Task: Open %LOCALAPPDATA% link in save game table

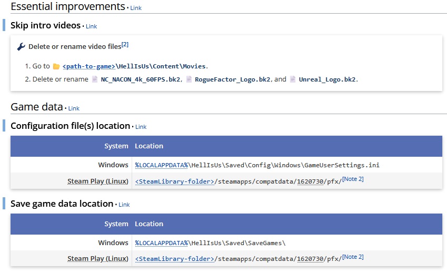Action: [x=162, y=243]
